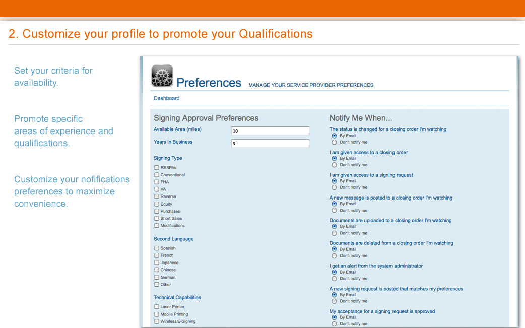Image resolution: width=525 pixels, height=328 pixels.
Task: Pick Don't notify me for uploaded documents
Action: [x=334, y=233]
